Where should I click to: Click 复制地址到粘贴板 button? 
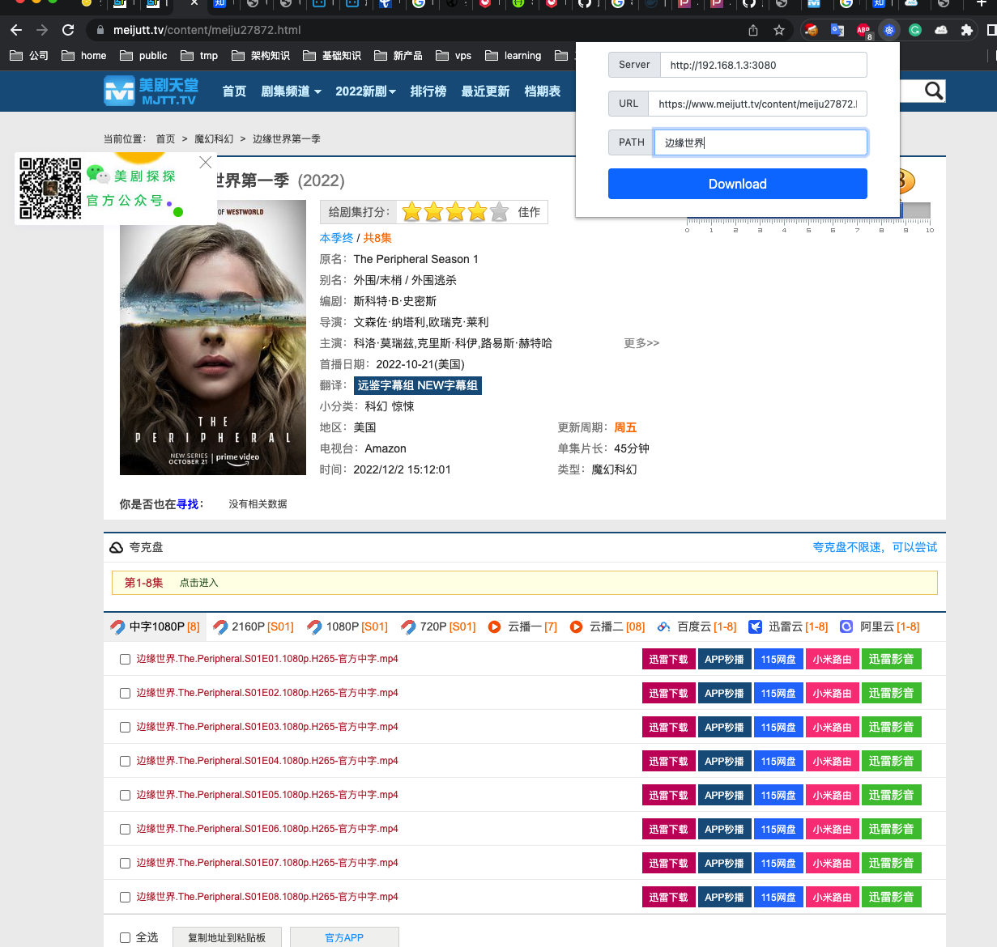[227, 937]
